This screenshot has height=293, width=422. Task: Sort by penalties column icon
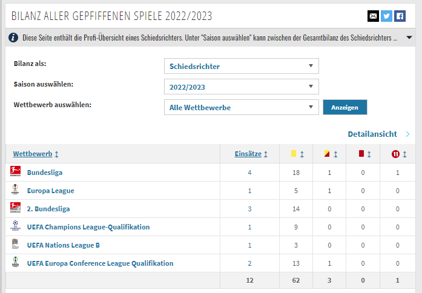pos(404,154)
